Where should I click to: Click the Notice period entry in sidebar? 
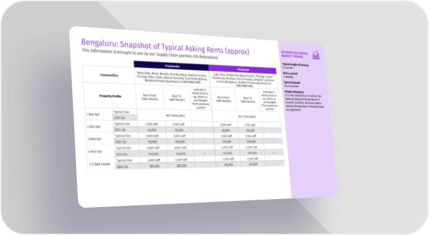pyautogui.click(x=291, y=75)
